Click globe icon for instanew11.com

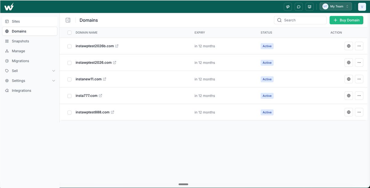(x=349, y=79)
